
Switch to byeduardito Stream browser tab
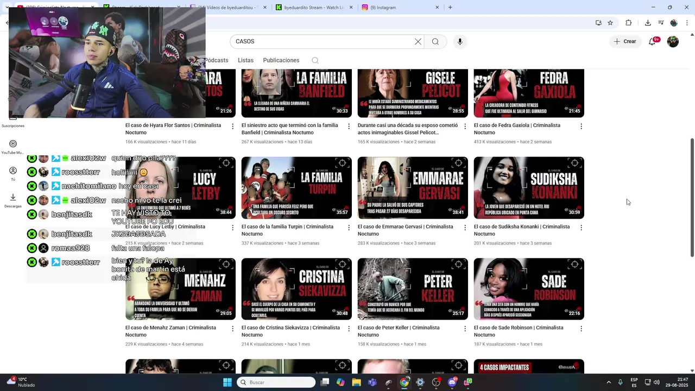(313, 7)
